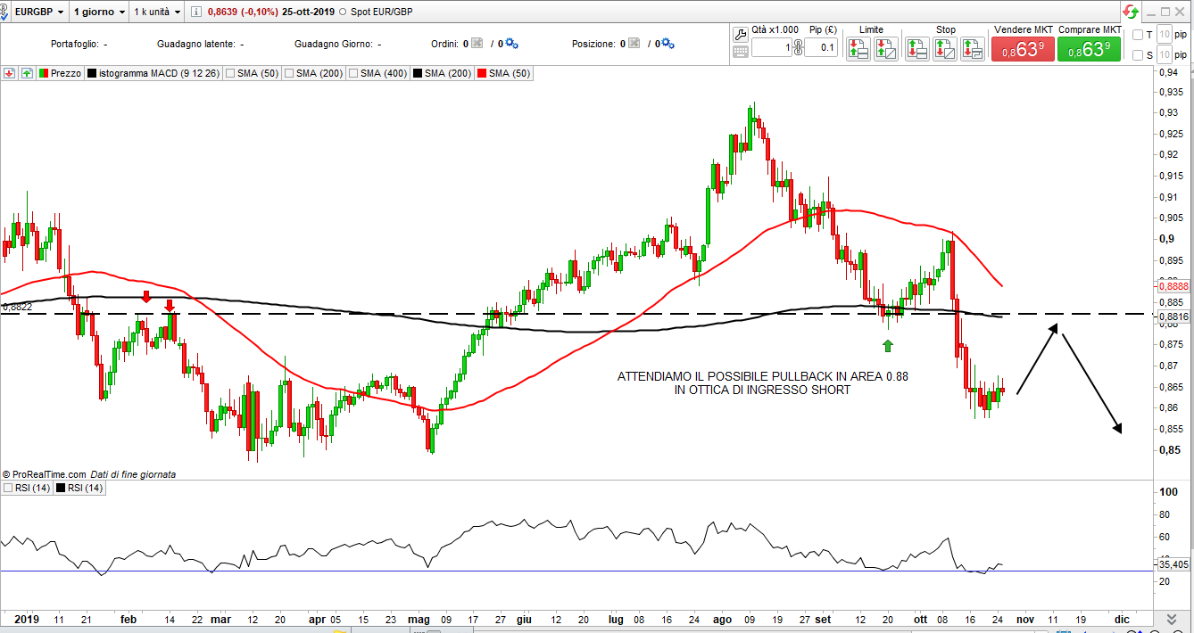Click the red SMA (50) color swatch
1194x633 pixels.
tap(483, 73)
